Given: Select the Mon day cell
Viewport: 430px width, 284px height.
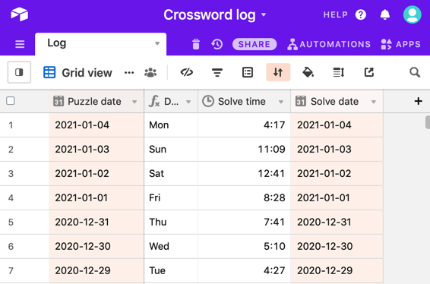Looking at the screenshot, I should pyautogui.click(x=171, y=125).
